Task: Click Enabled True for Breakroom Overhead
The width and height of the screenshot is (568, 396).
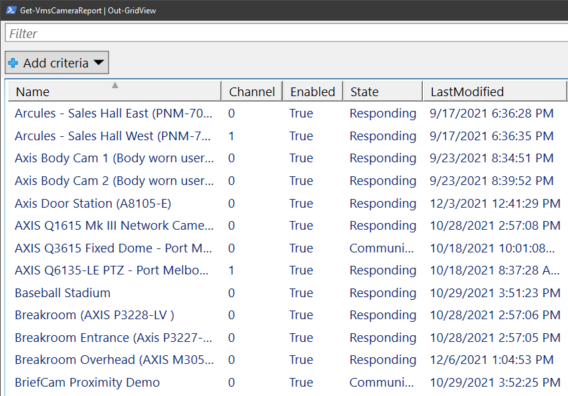Action: click(301, 360)
